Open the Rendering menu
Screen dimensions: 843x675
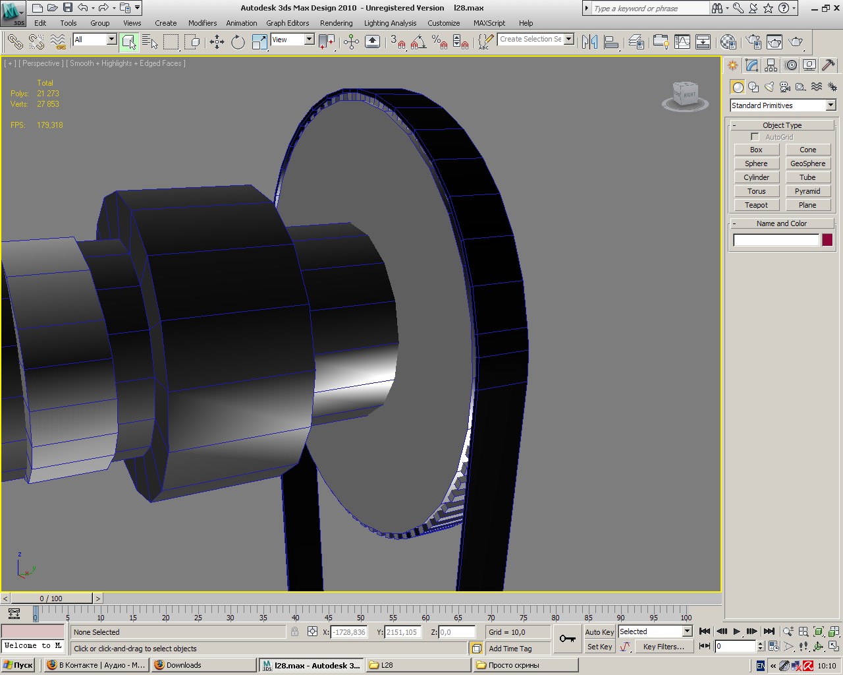click(336, 23)
